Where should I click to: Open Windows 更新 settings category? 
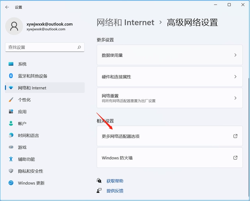(45, 183)
